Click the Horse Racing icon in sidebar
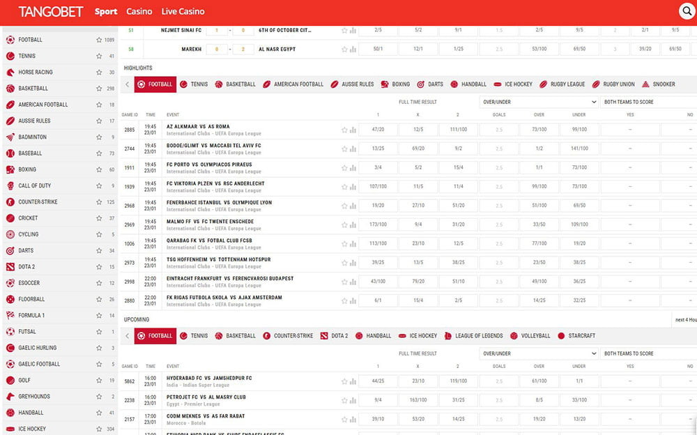 tap(10, 72)
